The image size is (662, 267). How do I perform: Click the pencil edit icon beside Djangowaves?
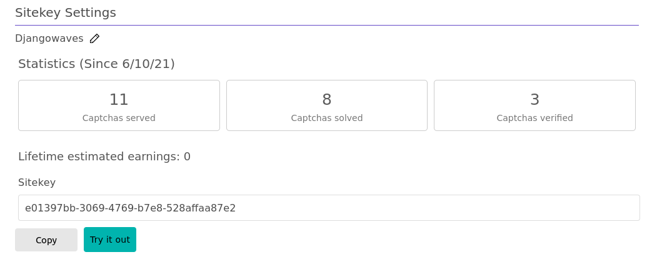[94, 39]
